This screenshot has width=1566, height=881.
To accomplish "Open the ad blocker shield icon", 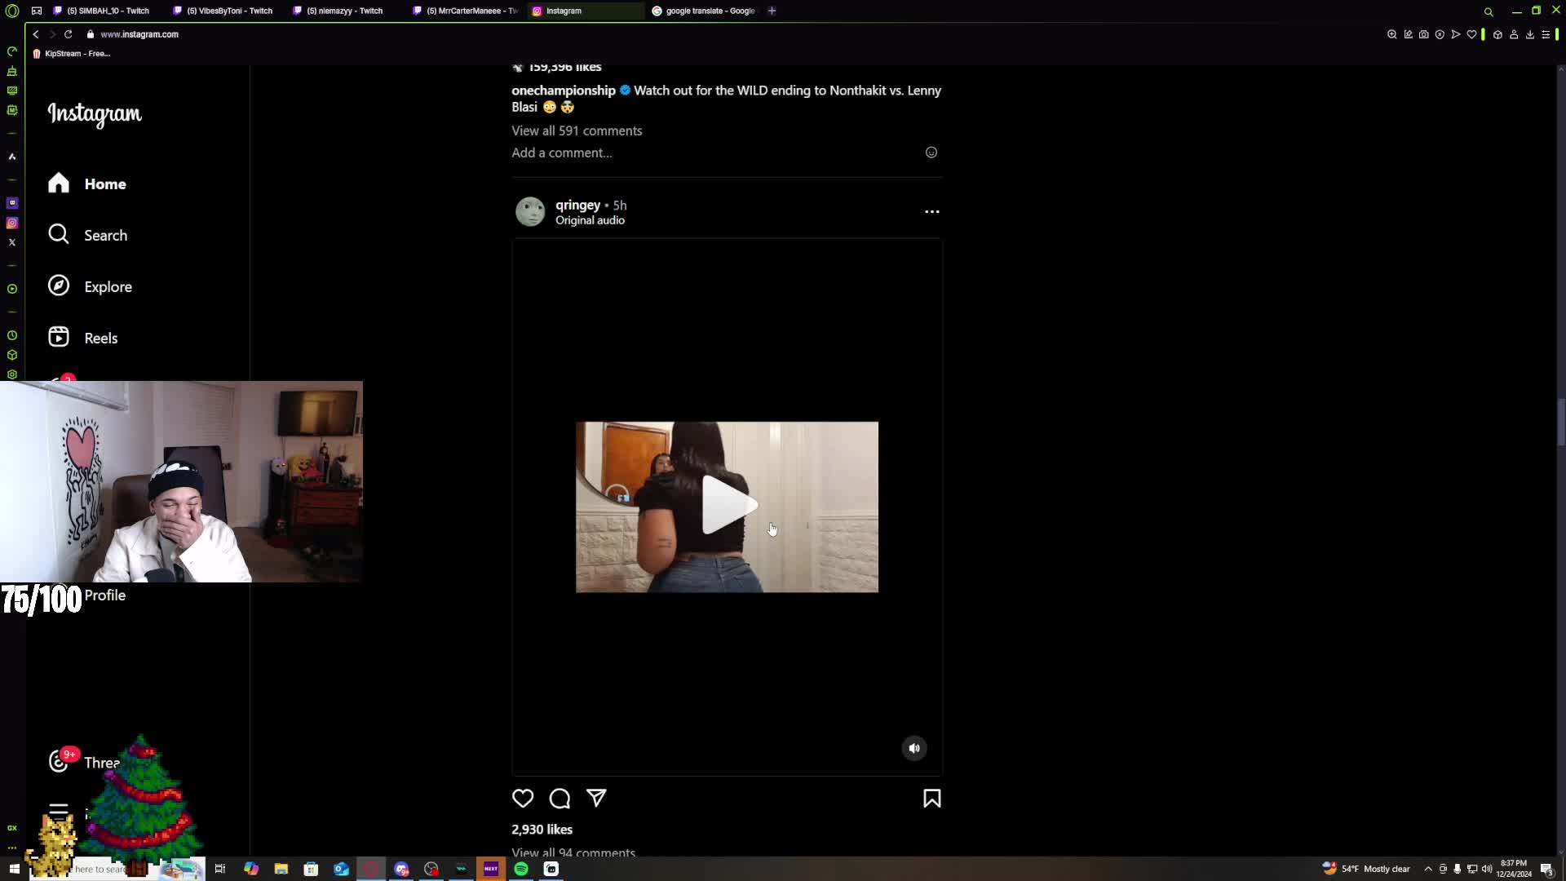I will [1440, 34].
